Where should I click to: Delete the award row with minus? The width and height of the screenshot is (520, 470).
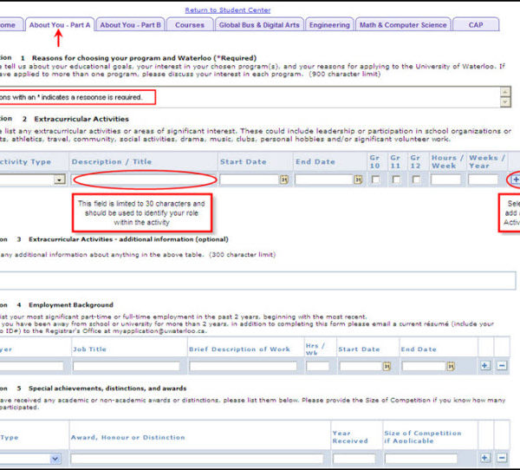(502, 458)
